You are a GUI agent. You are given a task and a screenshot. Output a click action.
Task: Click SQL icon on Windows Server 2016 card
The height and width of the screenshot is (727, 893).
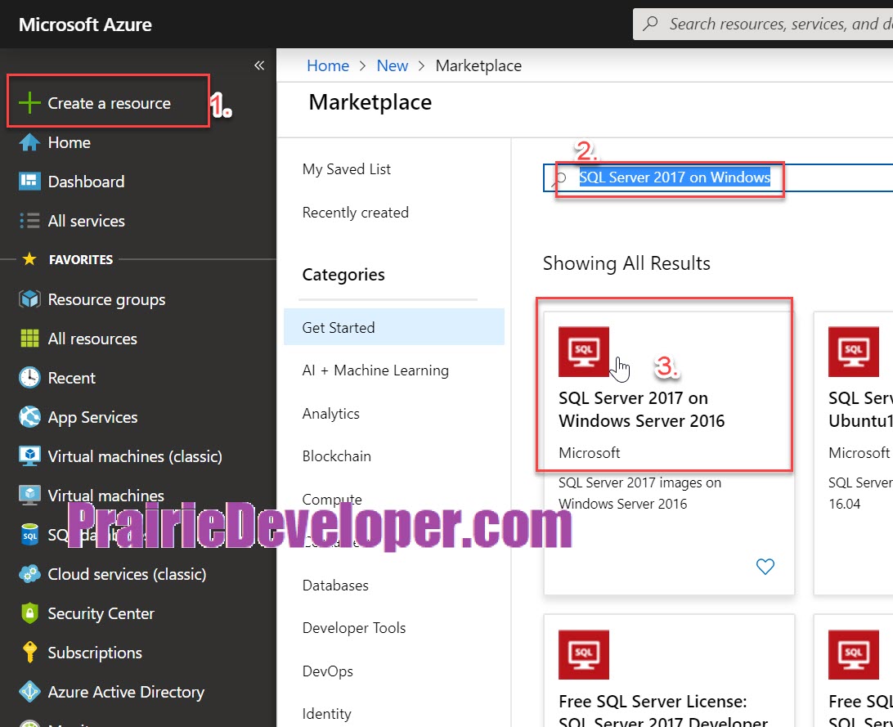(584, 352)
